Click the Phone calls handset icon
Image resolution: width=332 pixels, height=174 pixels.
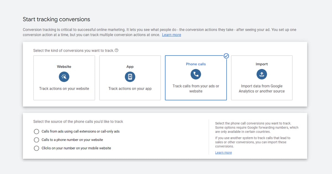196,74
